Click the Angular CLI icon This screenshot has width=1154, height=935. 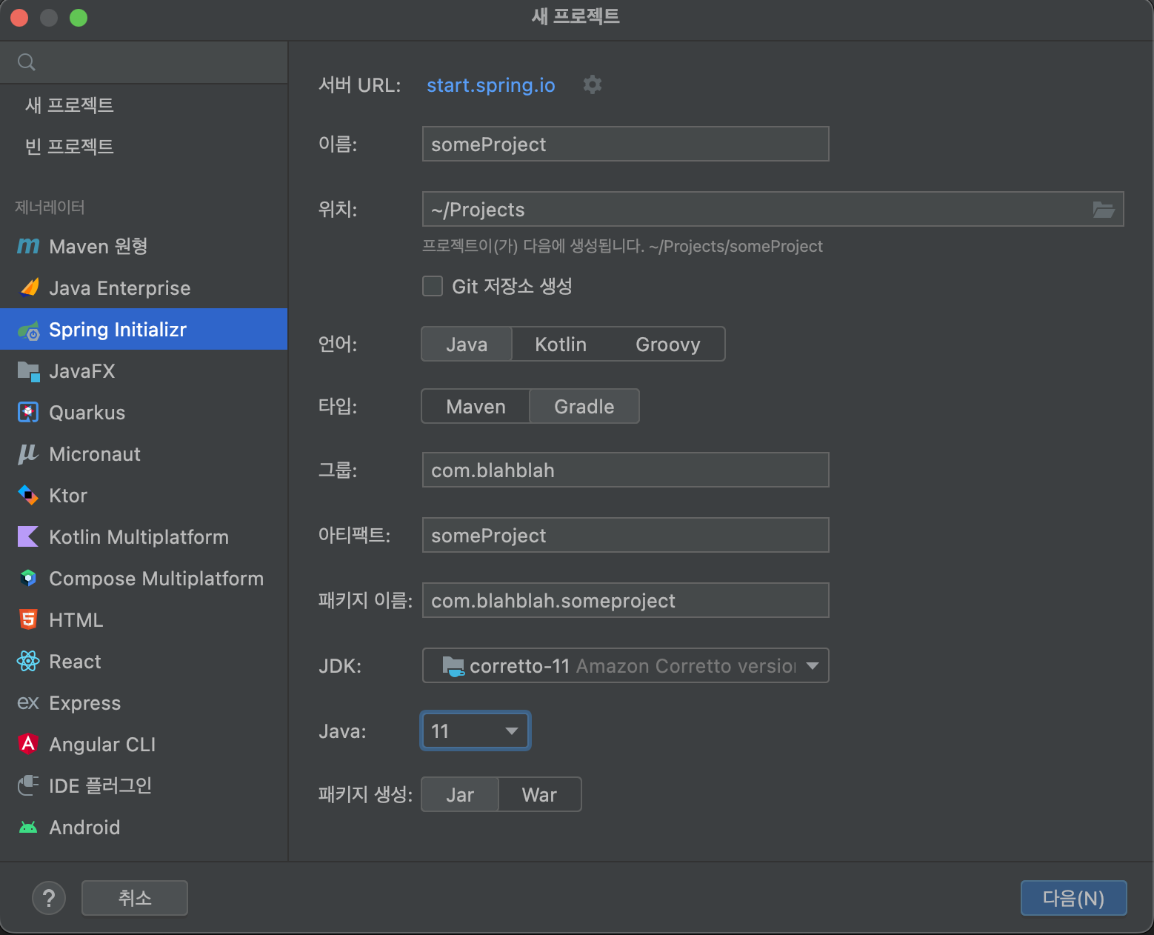pyautogui.click(x=28, y=744)
